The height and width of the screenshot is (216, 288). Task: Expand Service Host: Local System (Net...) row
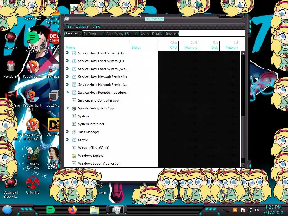[67, 69]
